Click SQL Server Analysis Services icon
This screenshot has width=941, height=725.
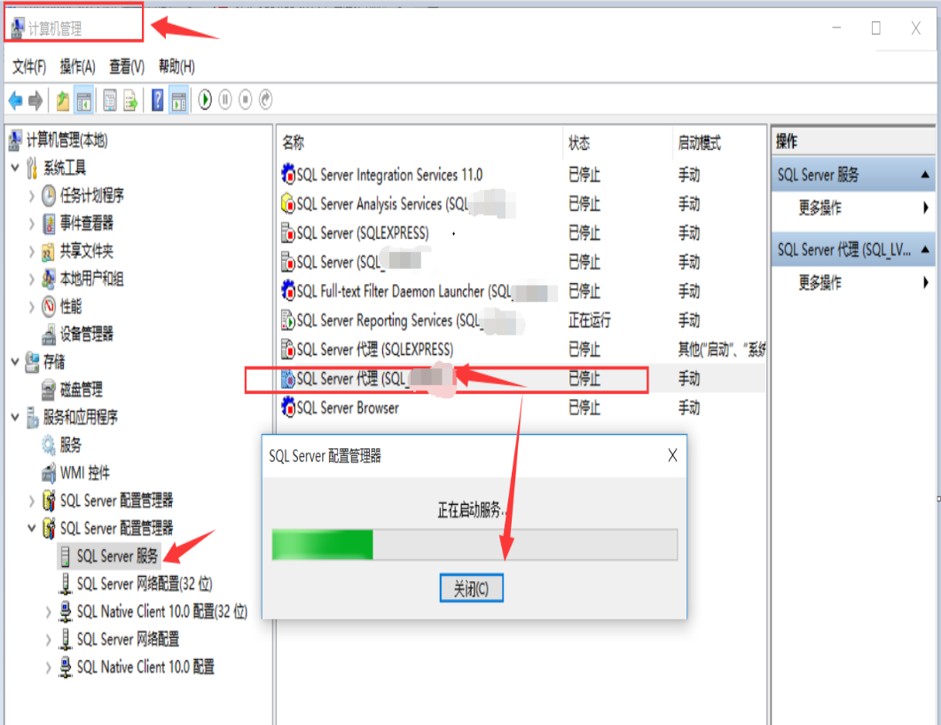(288, 204)
